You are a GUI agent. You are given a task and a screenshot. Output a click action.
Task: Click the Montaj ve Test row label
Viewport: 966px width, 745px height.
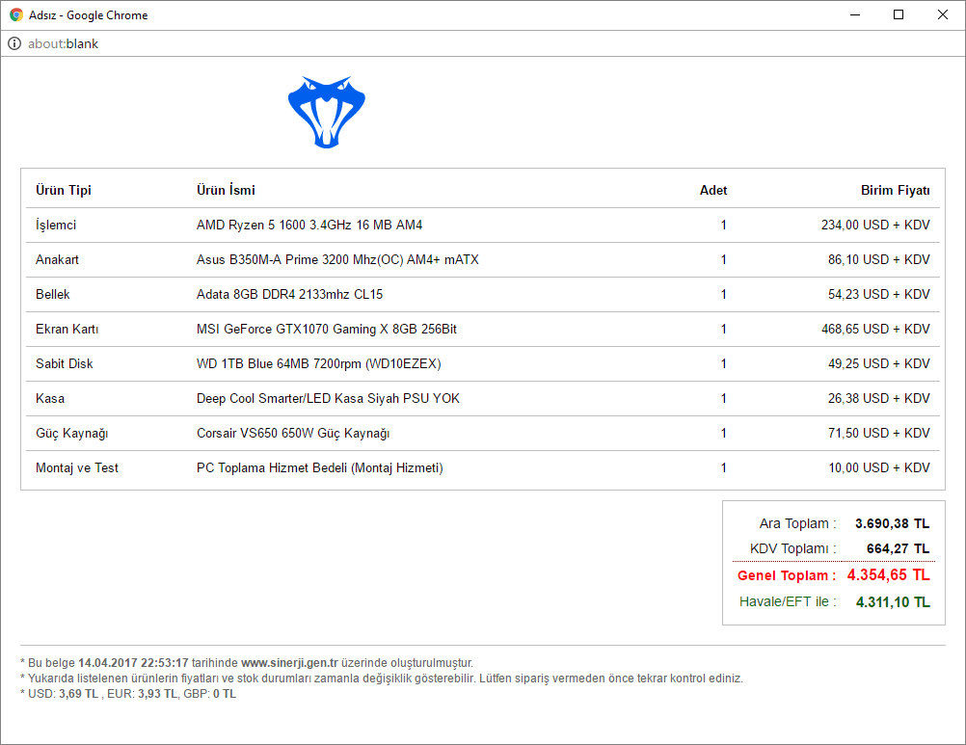click(x=77, y=468)
